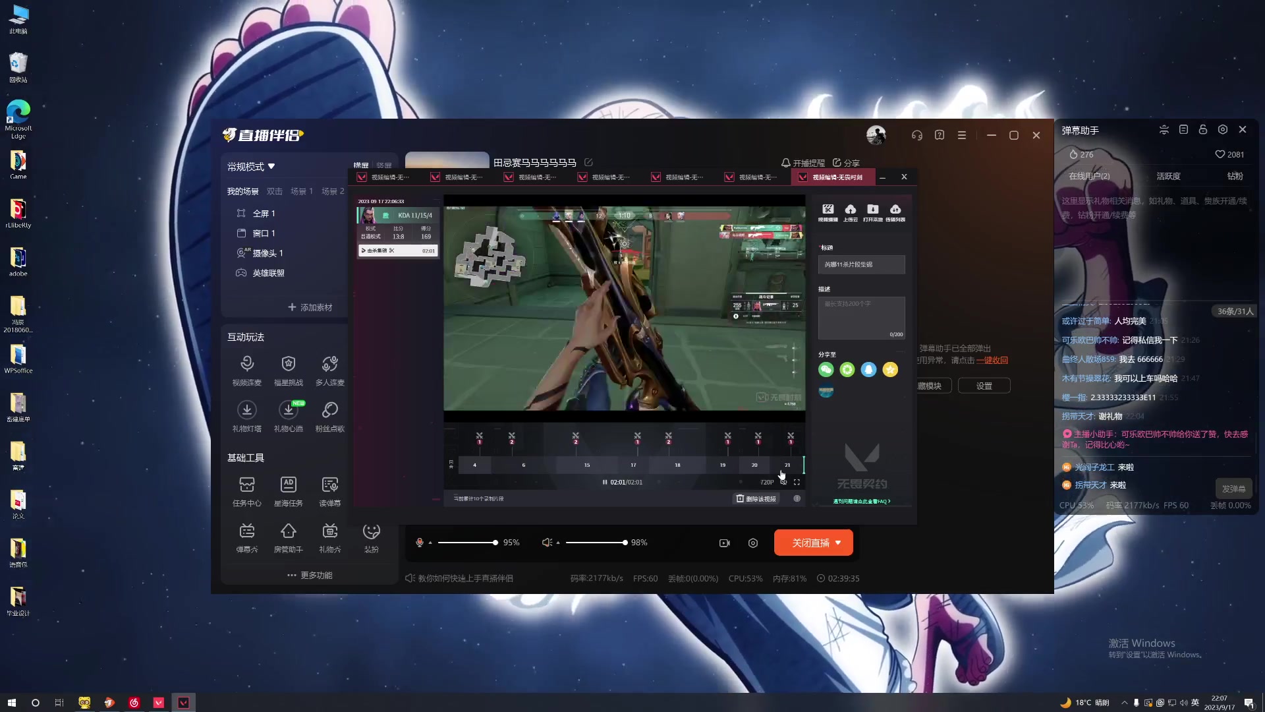The width and height of the screenshot is (1265, 712).
Task: Pause the highlight video playback
Action: pyautogui.click(x=605, y=482)
